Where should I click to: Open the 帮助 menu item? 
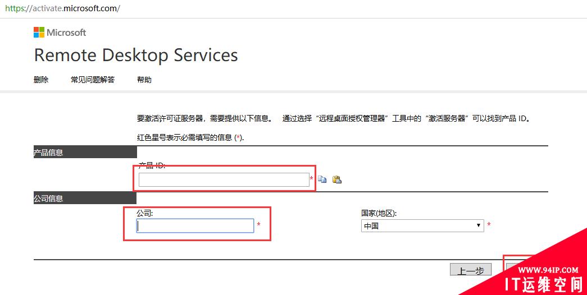click(144, 80)
